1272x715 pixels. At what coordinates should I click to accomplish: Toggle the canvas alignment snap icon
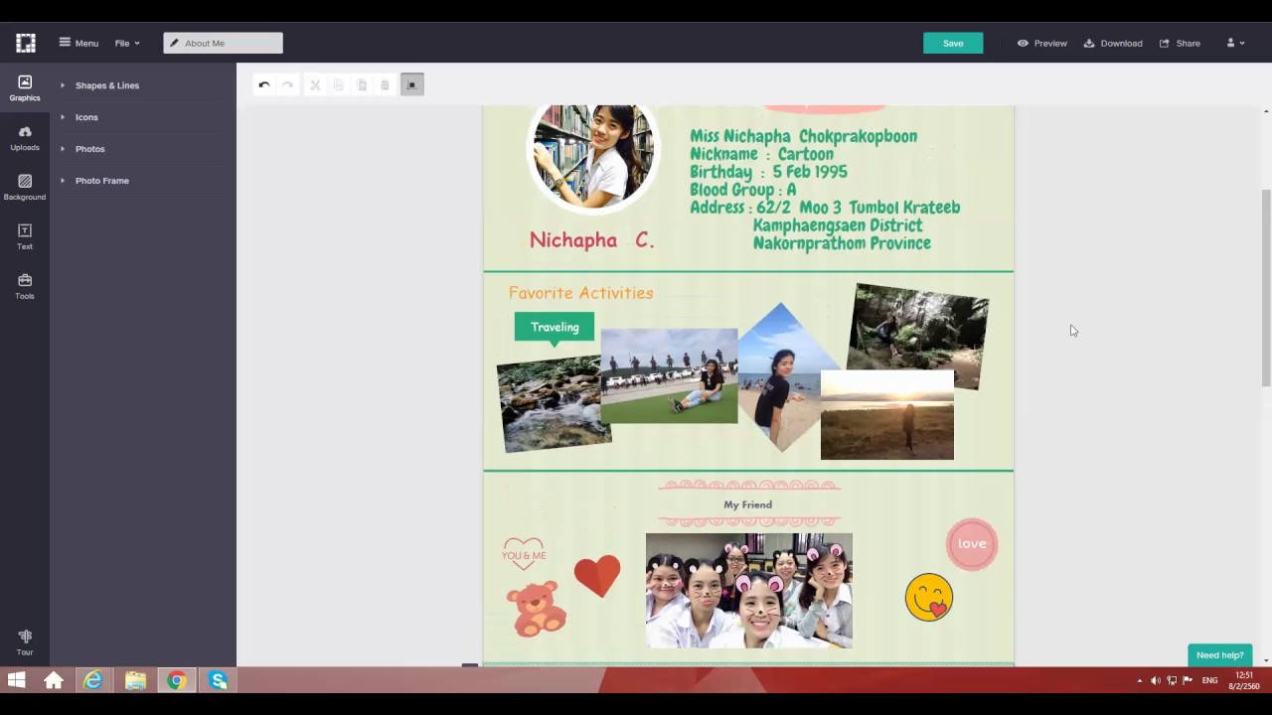tap(411, 85)
